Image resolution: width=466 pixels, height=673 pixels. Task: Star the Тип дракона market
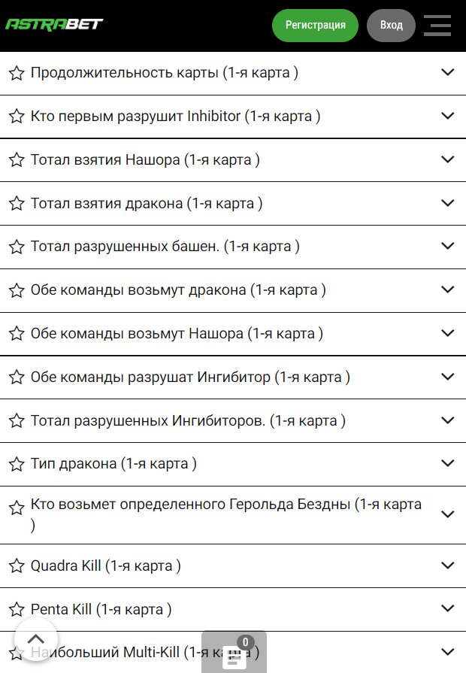[17, 465]
